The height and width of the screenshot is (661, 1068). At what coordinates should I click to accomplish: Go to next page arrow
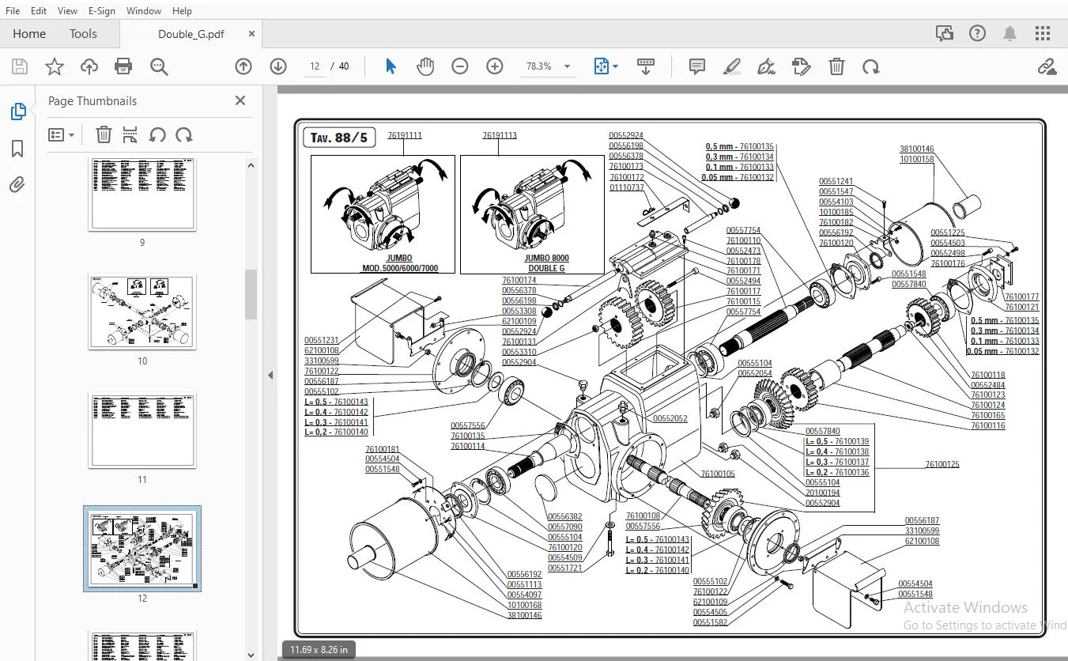[x=278, y=66]
